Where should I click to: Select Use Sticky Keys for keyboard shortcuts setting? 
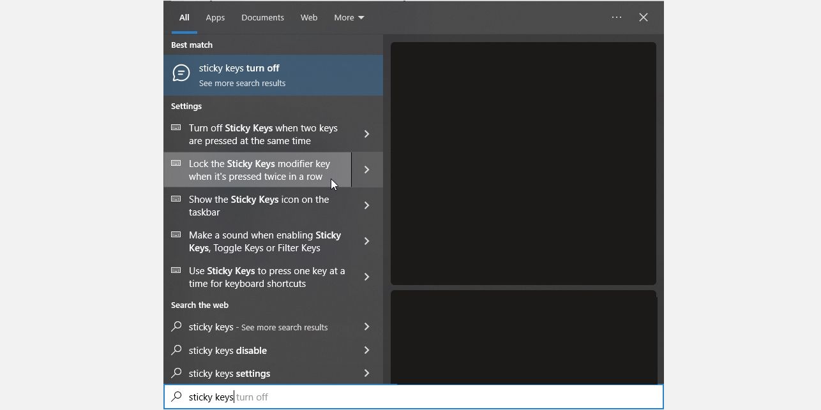267,277
